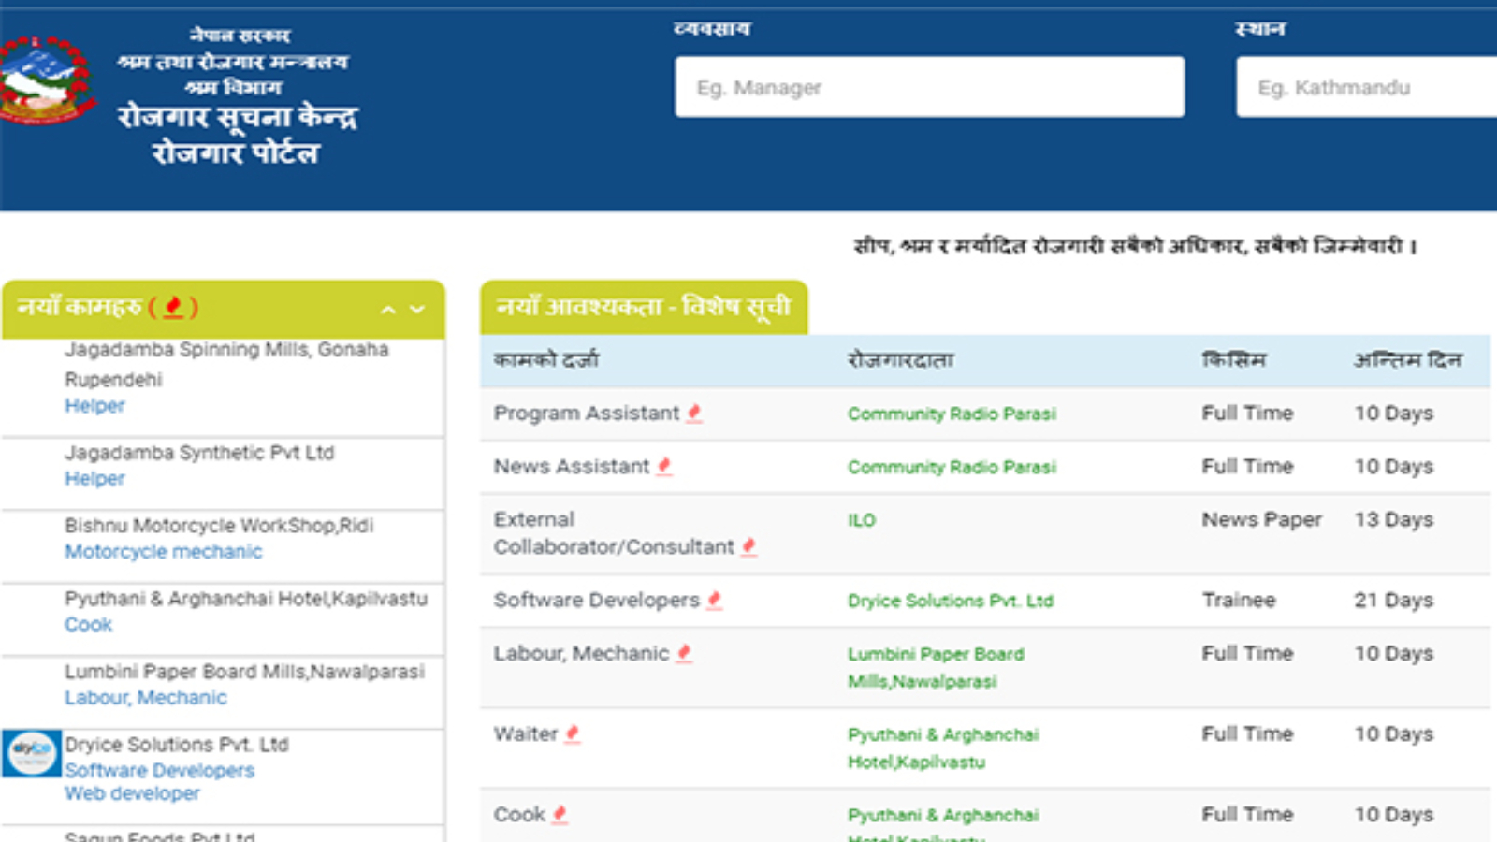Select Labour, Mechanic title in table
The height and width of the screenshot is (842, 1497).
point(582,653)
